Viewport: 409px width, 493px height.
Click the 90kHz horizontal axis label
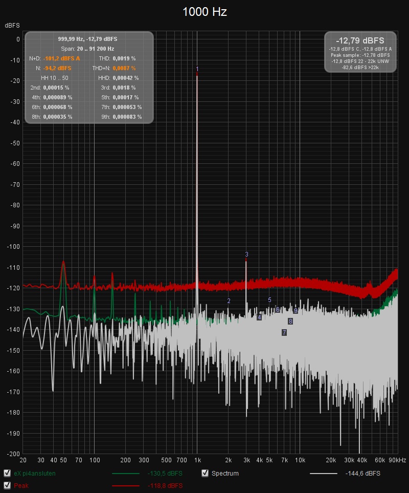pyautogui.click(x=397, y=460)
